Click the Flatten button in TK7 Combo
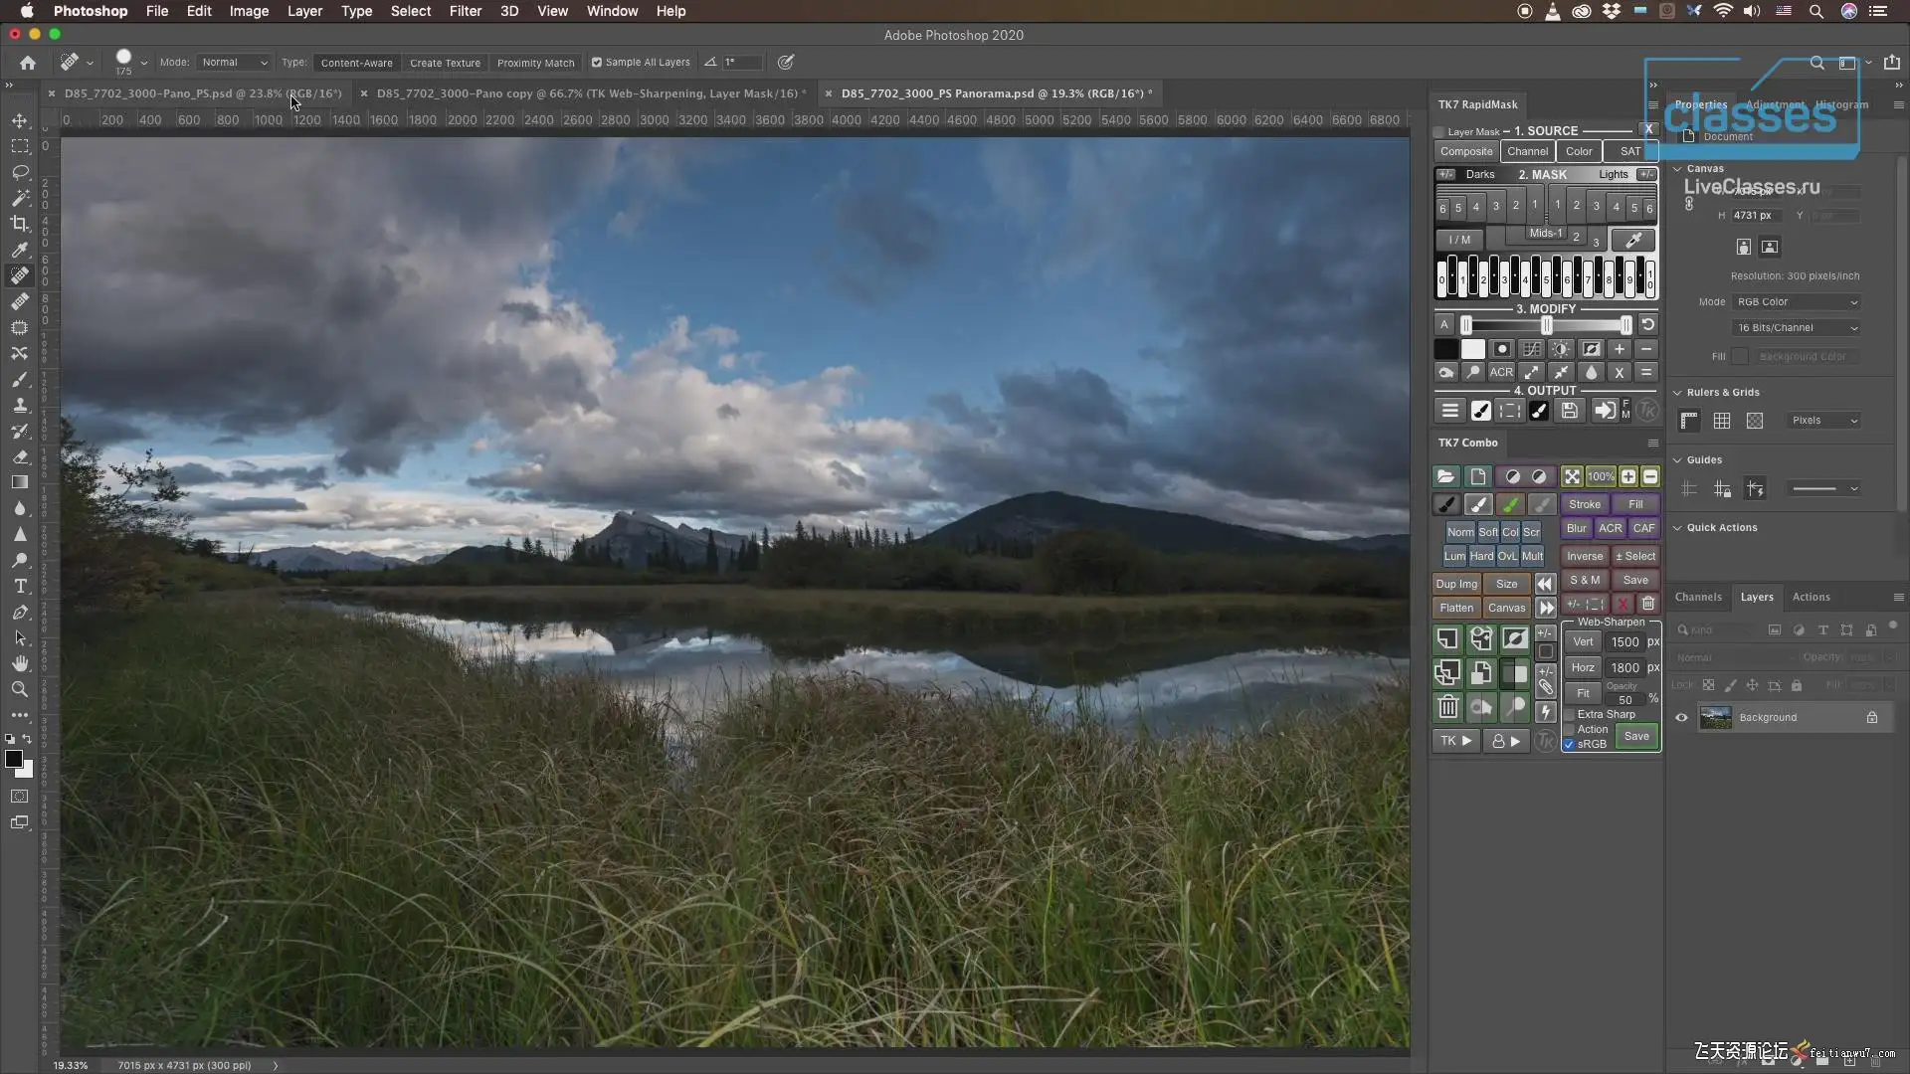The image size is (1910, 1074). click(x=1456, y=608)
